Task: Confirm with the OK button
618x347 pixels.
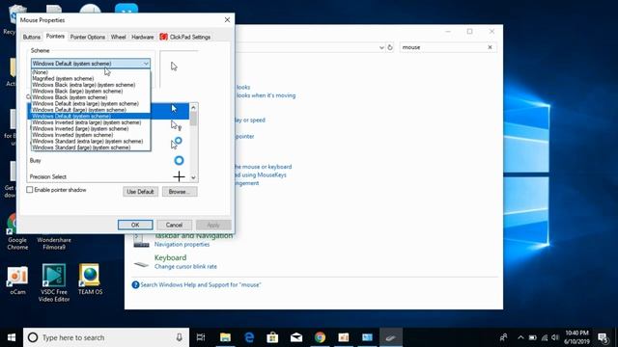Action: pyautogui.click(x=135, y=225)
